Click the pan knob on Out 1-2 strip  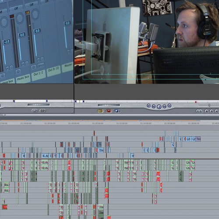coord(35,14)
